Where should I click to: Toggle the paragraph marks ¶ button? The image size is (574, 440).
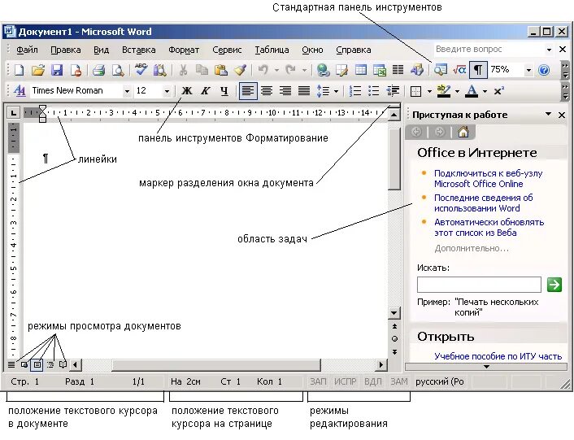pos(478,70)
